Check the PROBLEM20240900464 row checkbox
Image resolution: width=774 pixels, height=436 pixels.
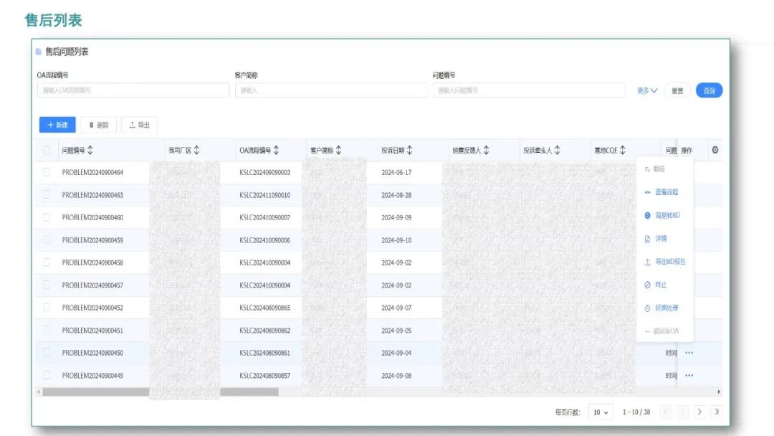pos(47,172)
